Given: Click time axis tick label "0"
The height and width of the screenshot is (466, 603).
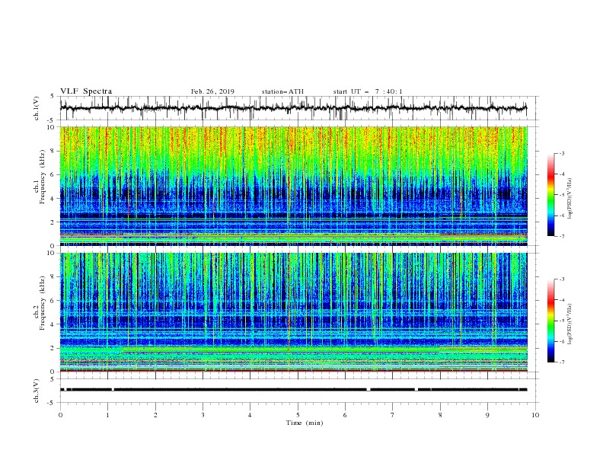Looking at the screenshot, I should (x=60, y=415).
